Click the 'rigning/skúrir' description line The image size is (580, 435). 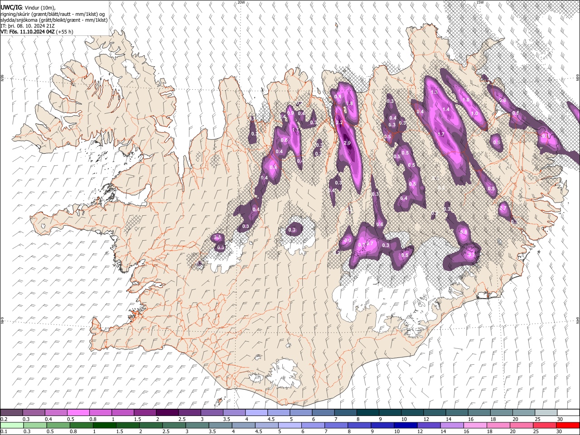[x=53, y=14]
